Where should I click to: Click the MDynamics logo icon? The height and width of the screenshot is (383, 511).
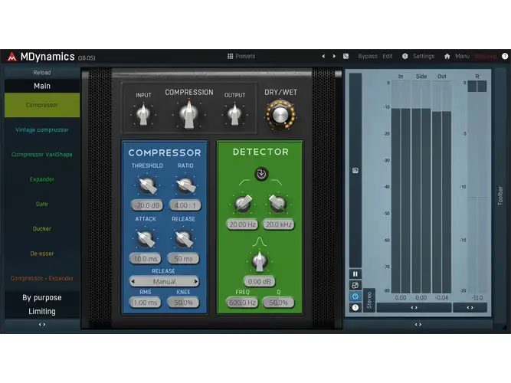[12, 57]
